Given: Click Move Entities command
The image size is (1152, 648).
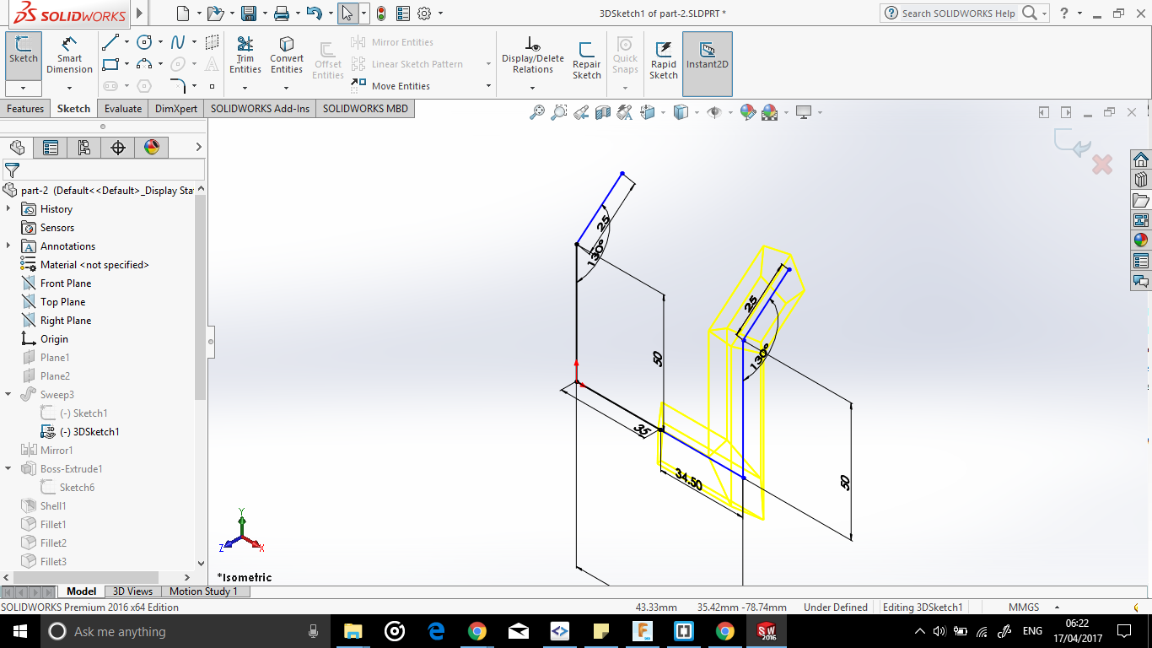Looking at the screenshot, I should pos(391,86).
